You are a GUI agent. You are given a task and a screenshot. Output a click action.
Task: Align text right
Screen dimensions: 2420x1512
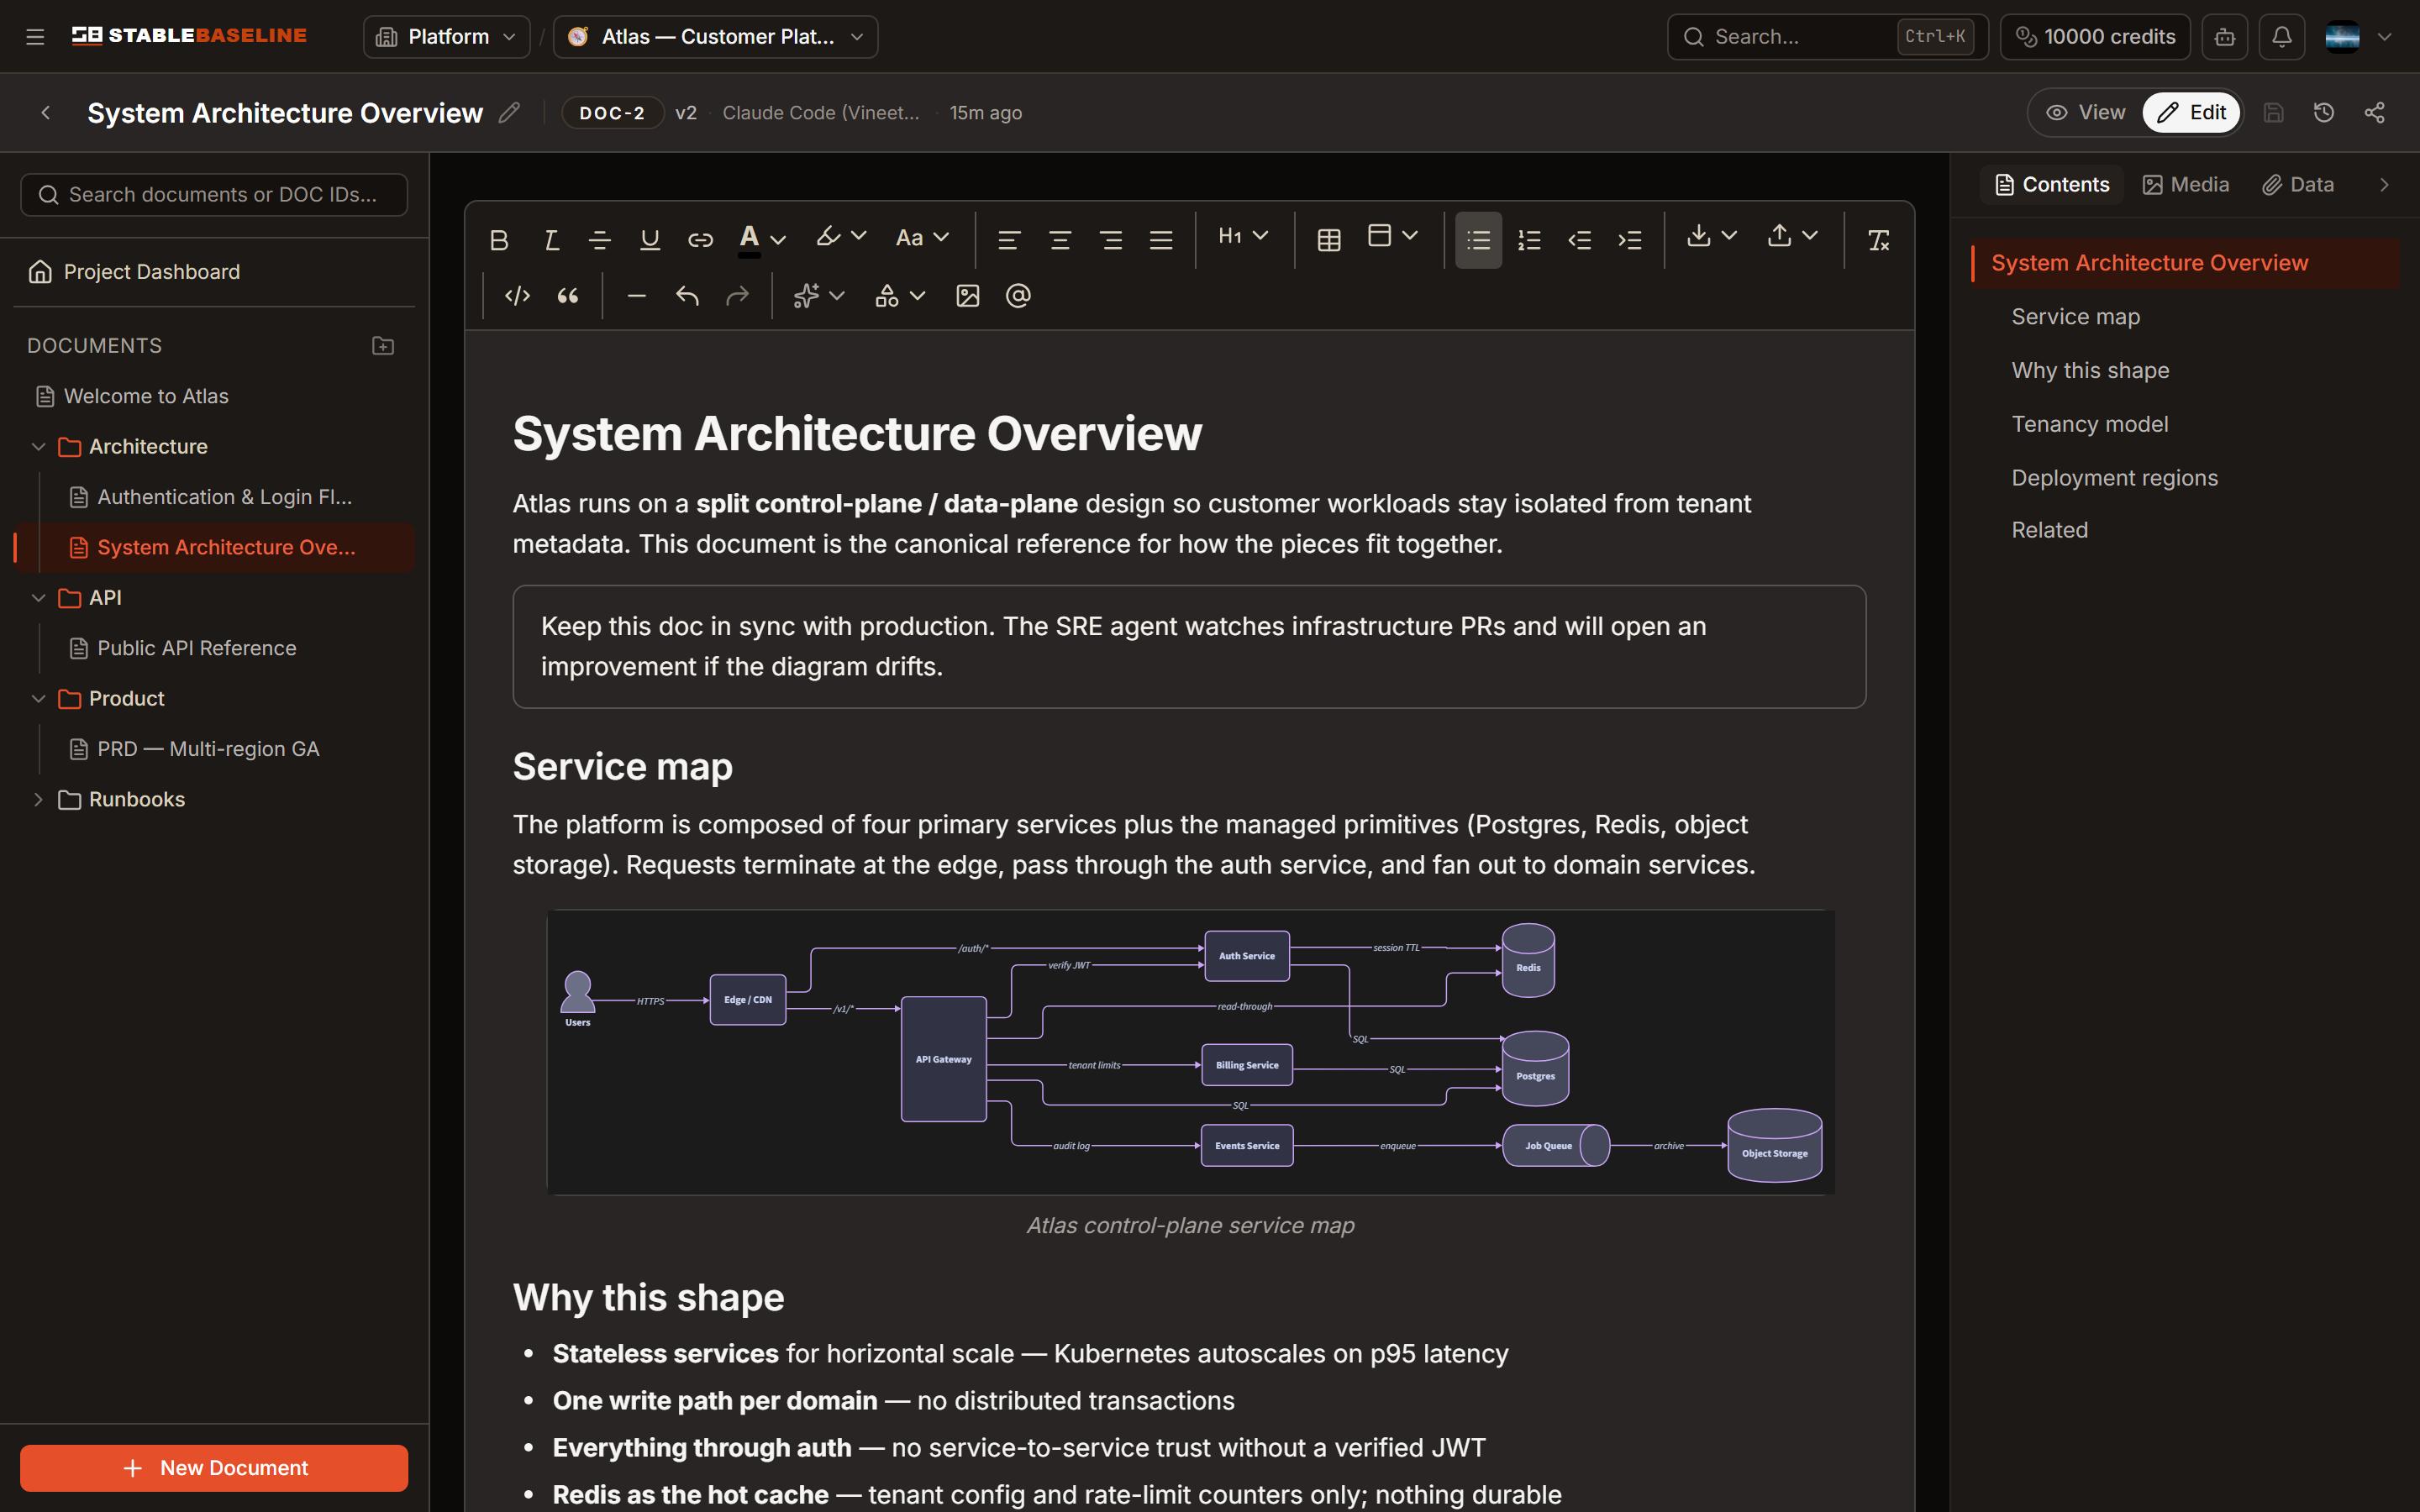point(1110,240)
